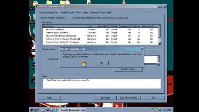Click the Kernel Mode column header
This screenshot has width=199, height=112.
coord(103,26)
